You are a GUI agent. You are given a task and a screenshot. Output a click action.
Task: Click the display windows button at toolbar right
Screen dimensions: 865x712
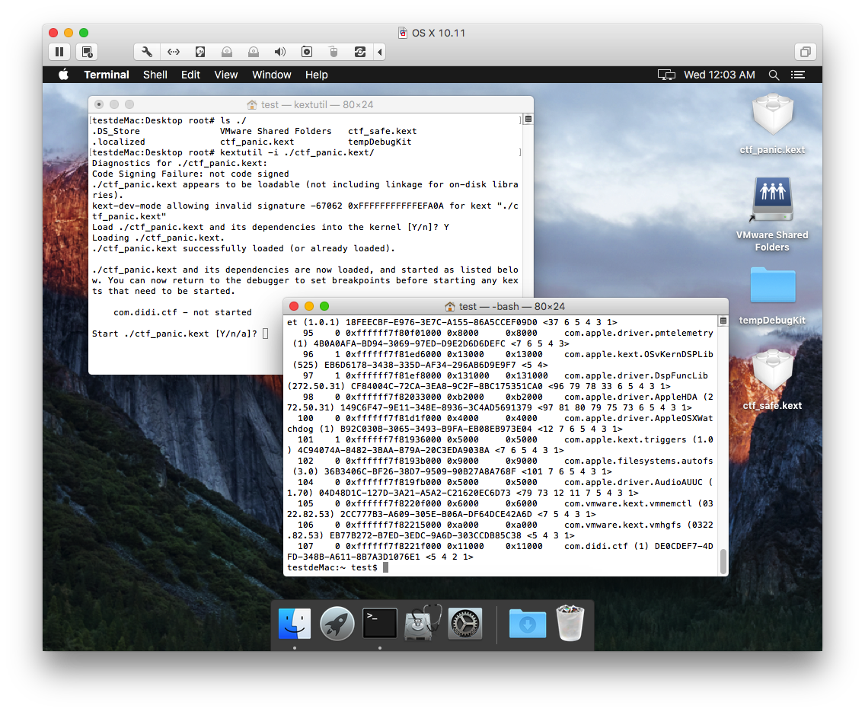tap(805, 51)
